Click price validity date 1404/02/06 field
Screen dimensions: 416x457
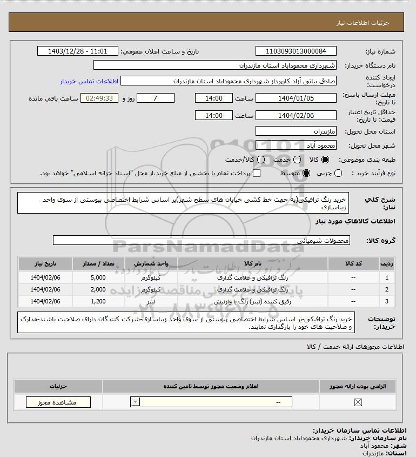tap(296, 115)
